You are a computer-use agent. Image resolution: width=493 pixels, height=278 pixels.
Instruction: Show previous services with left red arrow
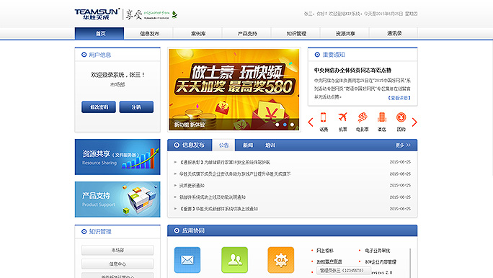[x=311, y=122]
